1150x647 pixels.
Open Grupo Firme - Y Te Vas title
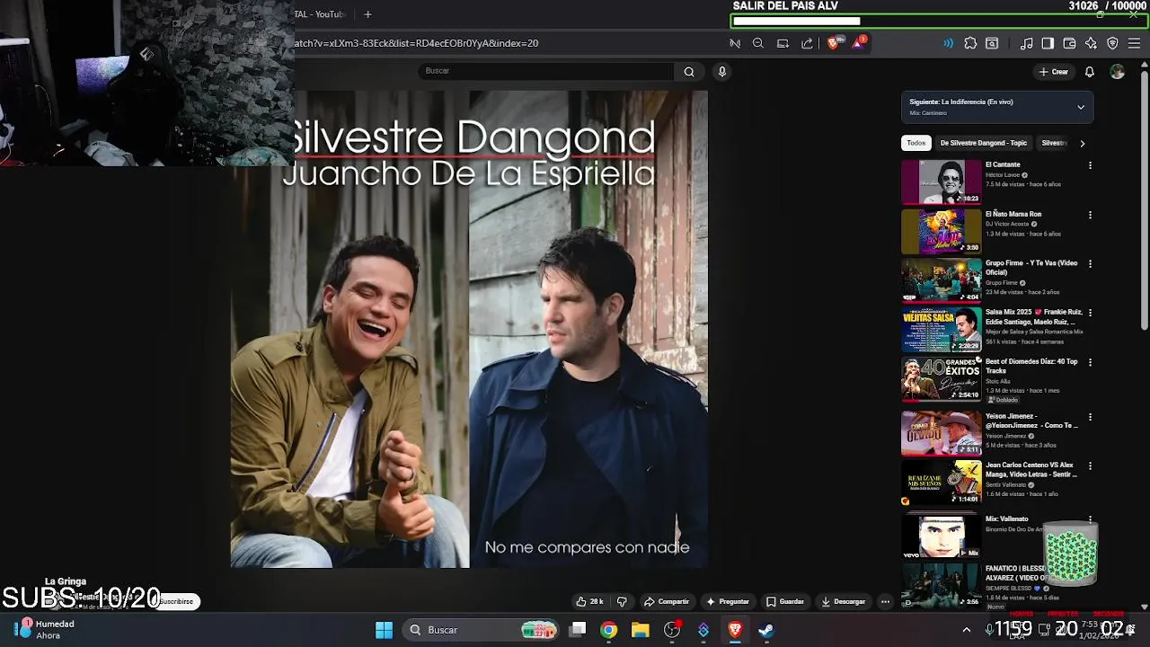click(x=1031, y=268)
